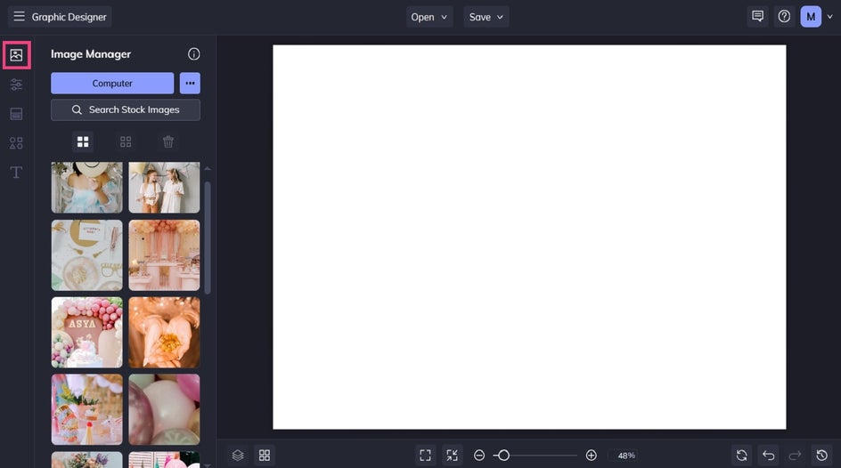Click the white design canvas
The width and height of the screenshot is (841, 468).
coord(529,237)
